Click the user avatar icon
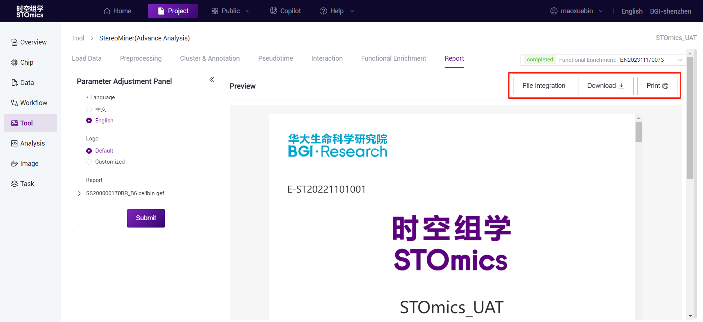The width and height of the screenshot is (703, 322). click(554, 11)
